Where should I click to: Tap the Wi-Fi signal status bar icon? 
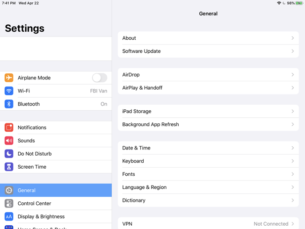pyautogui.click(x=279, y=3)
